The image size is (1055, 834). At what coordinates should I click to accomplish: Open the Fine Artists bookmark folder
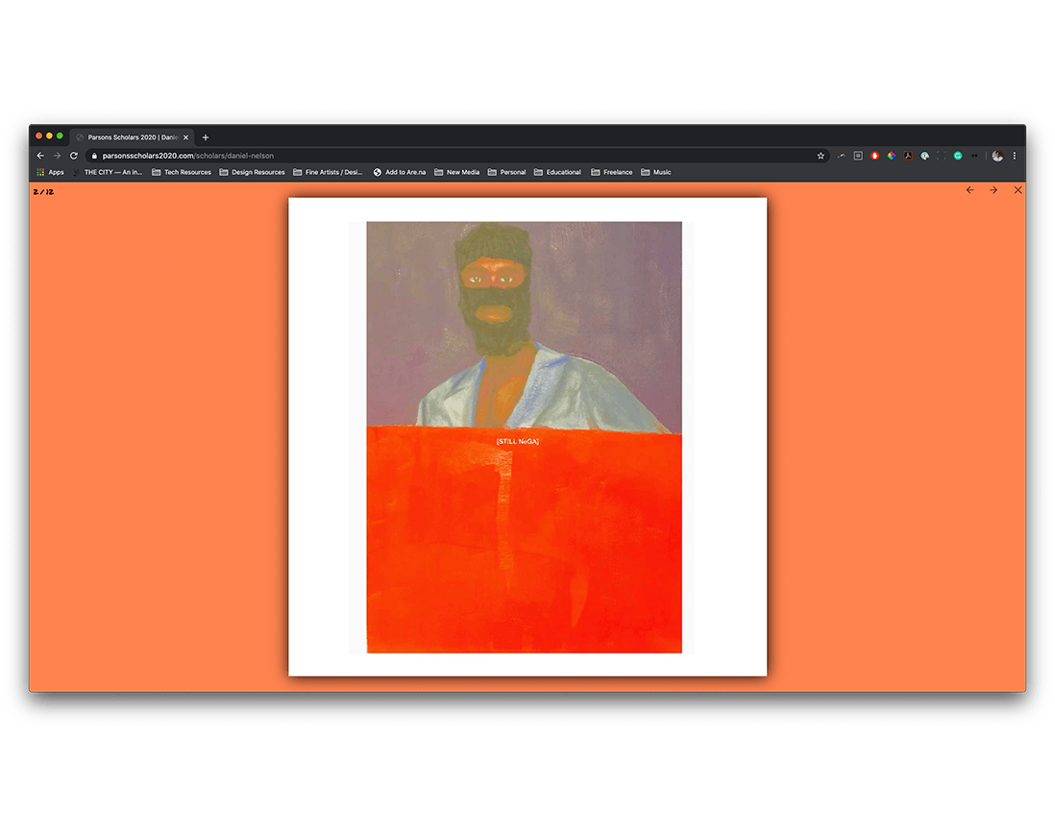[x=328, y=172]
